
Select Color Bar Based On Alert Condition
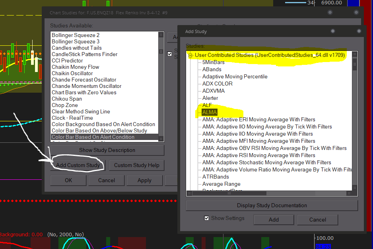click(93, 137)
